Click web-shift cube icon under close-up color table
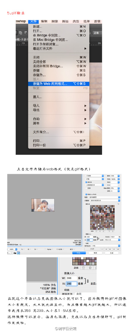Image resolution: width=131 pixels, height=331 pixels. 90,268
